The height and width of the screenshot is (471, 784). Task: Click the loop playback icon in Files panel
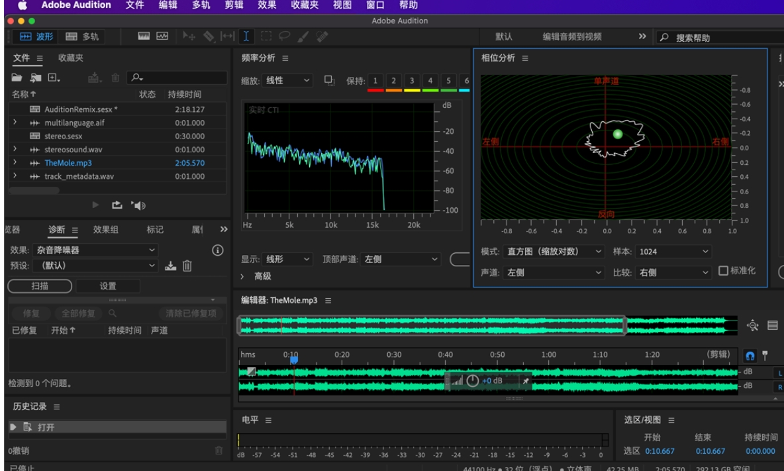(x=117, y=205)
